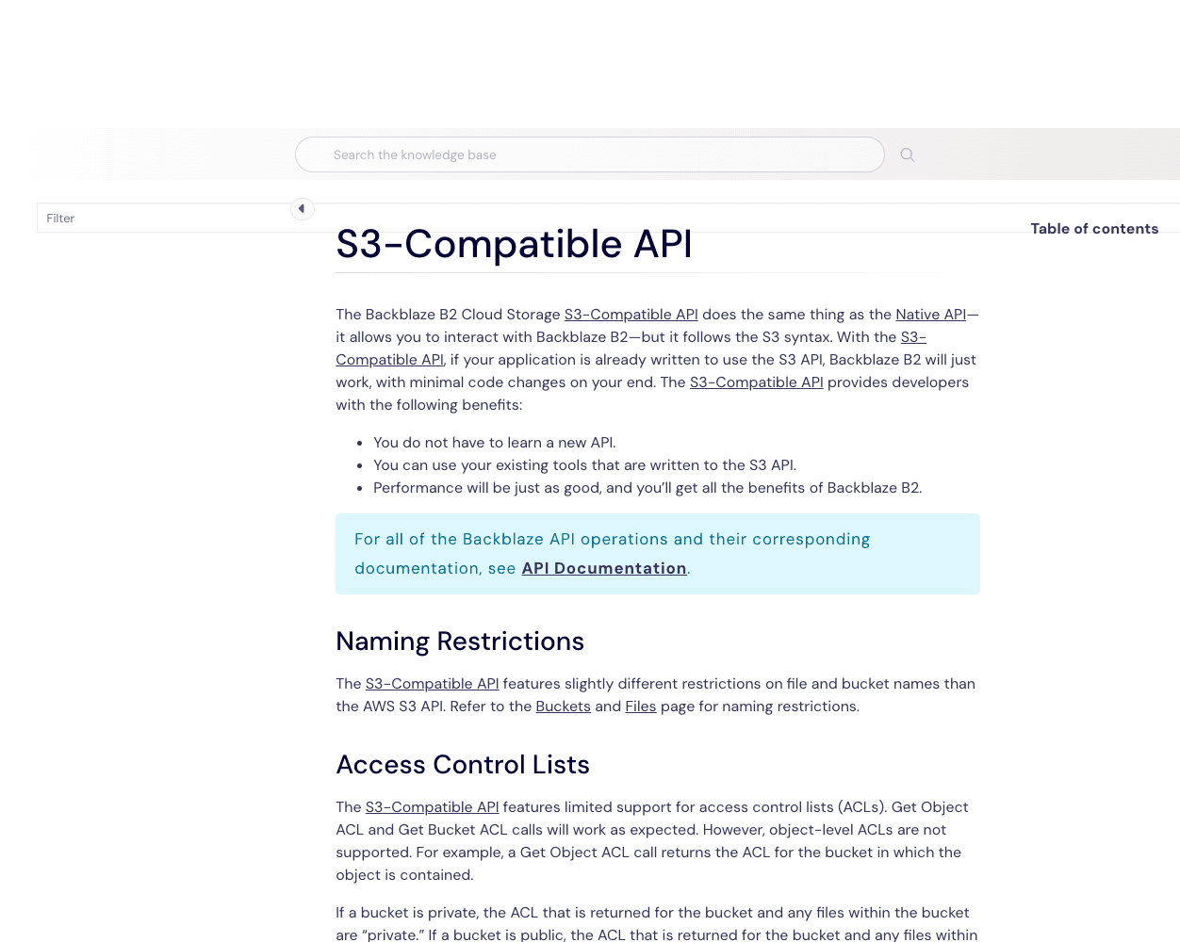This screenshot has height=942, width=1180.
Task: Click into the Filter input field
Action: [x=167, y=219]
